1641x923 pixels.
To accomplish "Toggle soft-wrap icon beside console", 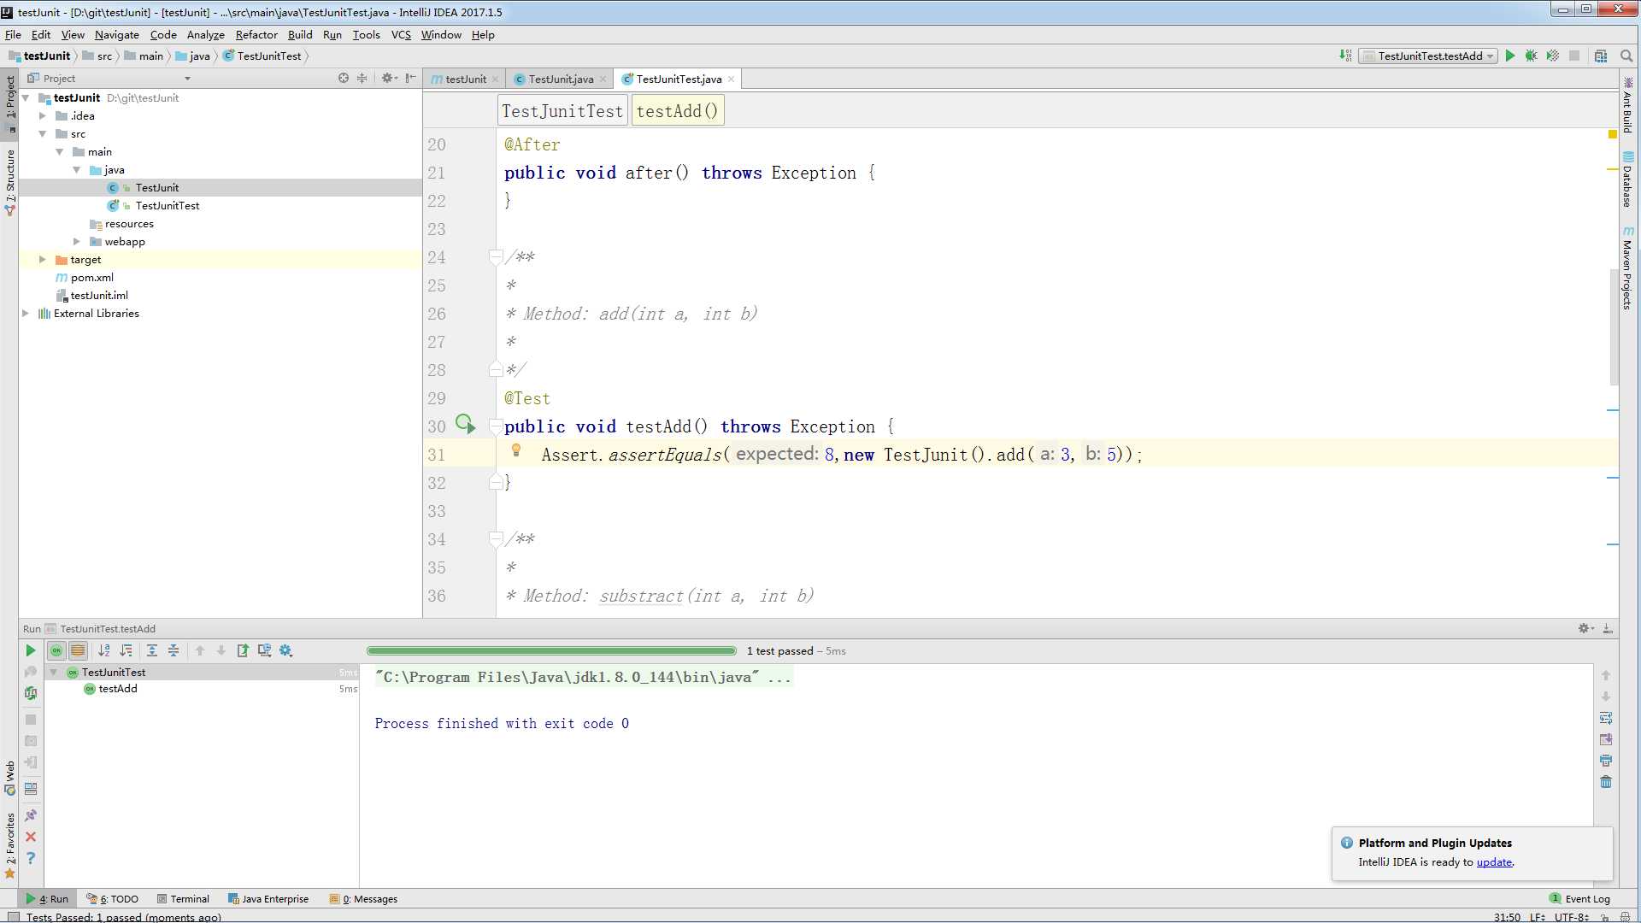I will [1606, 718].
